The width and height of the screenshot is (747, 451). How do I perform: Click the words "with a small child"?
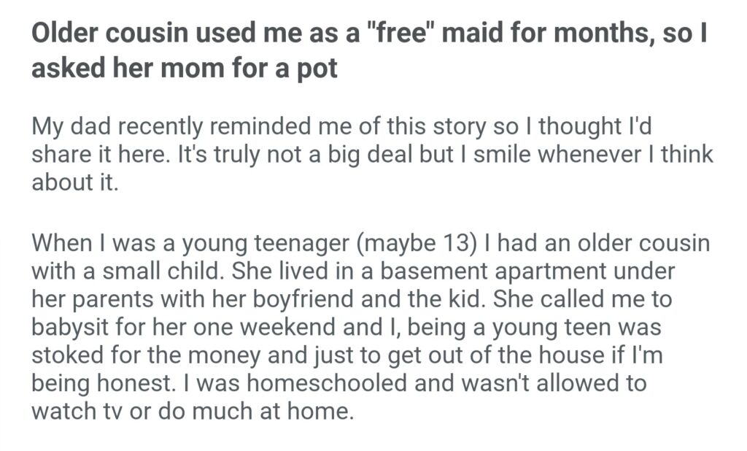[130, 270]
